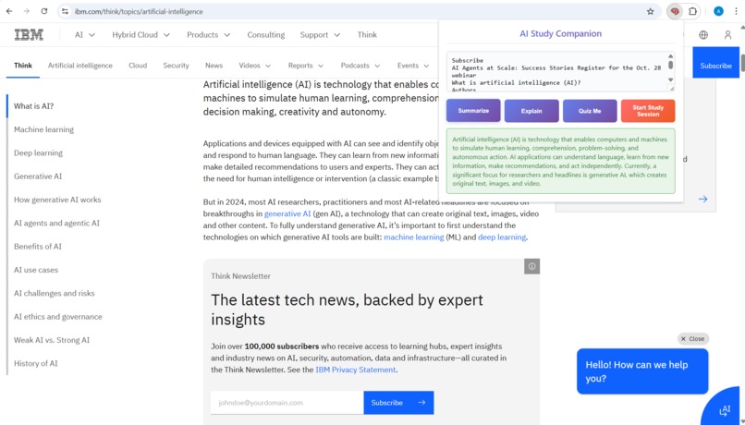Go back with browser back arrow
The image size is (745, 425).
[x=9, y=11]
